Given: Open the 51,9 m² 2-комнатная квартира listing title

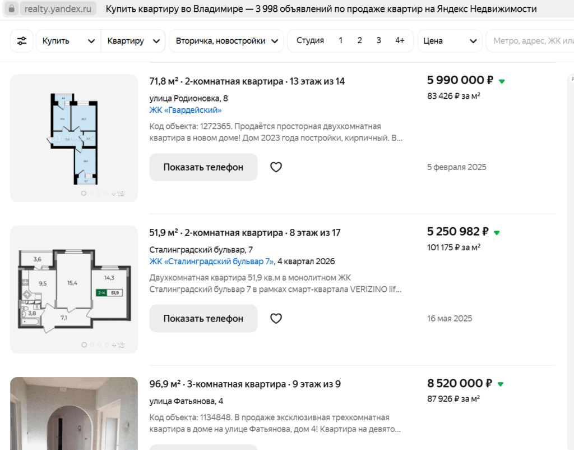Looking at the screenshot, I should (245, 233).
